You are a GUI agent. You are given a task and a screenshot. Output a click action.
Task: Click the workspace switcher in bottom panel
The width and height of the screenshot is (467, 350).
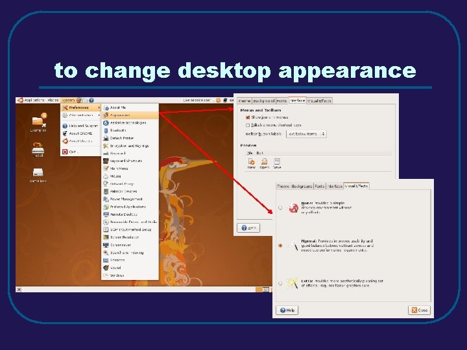pos(263,289)
